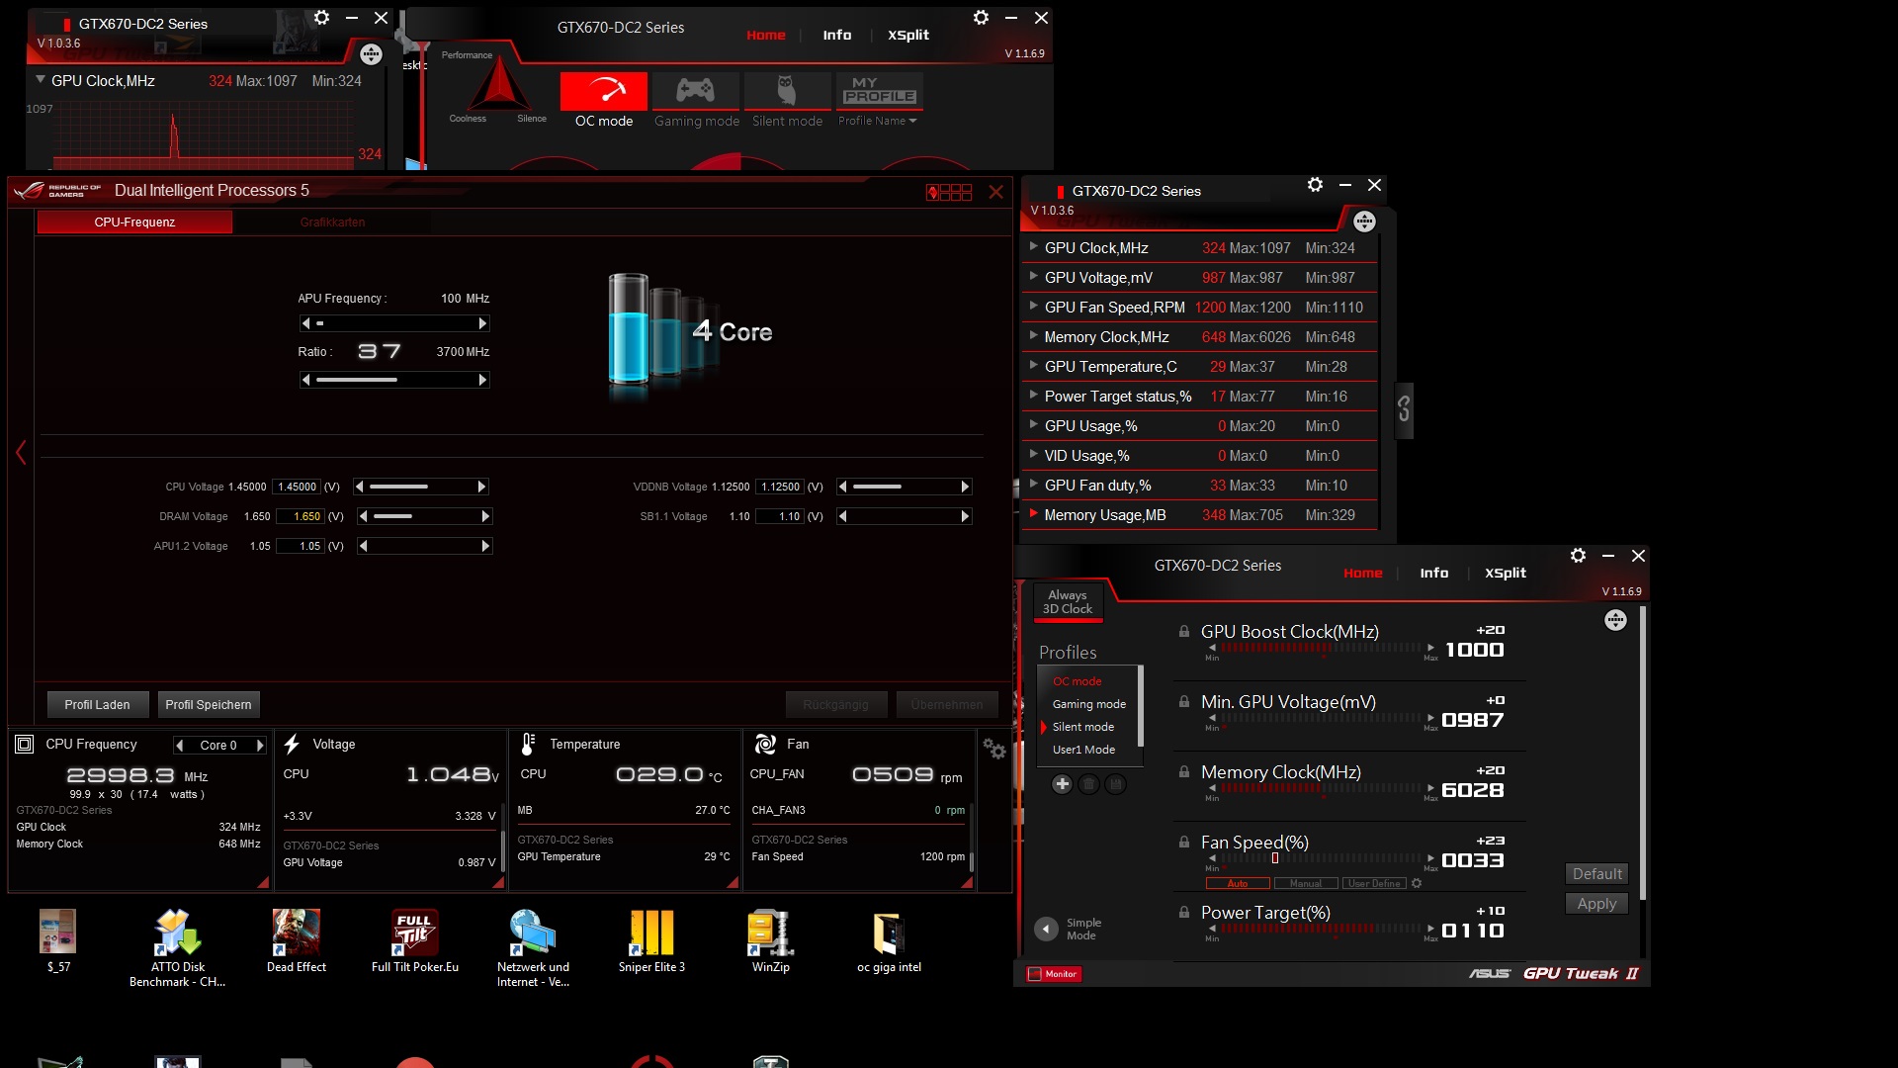The height and width of the screenshot is (1068, 1898).
Task: Select Gaming mode gamepad icon
Action: 695,91
